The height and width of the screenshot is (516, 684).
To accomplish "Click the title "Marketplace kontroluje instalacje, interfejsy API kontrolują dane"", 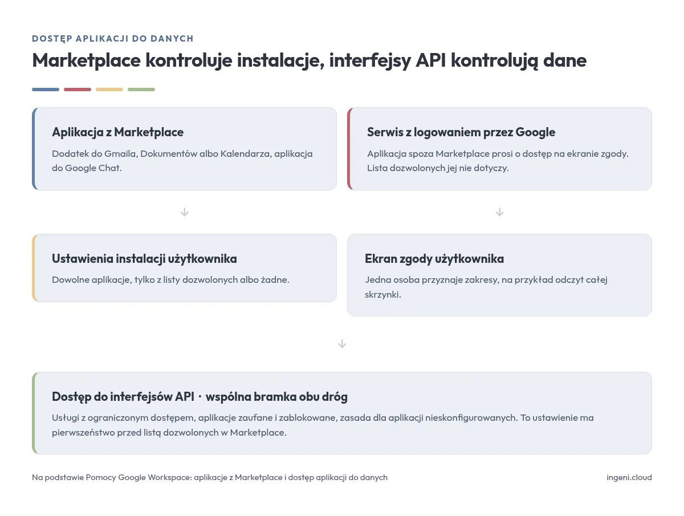I will (309, 60).
